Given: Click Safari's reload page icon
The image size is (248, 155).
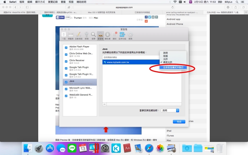Looking at the screenshot, I should point(173,7).
